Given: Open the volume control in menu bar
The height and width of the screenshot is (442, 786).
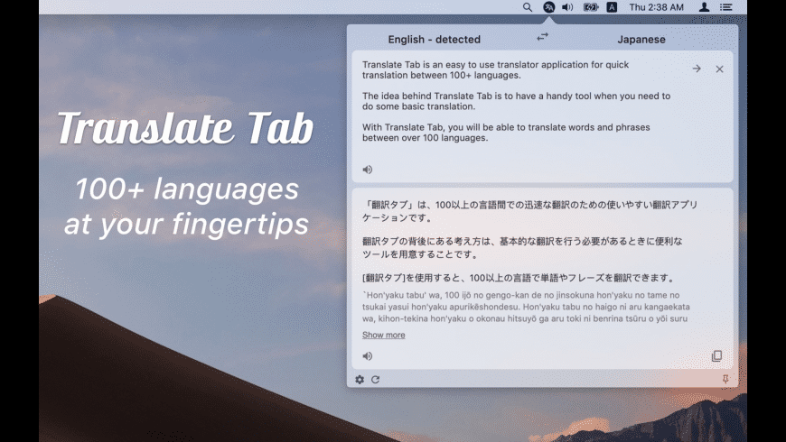Looking at the screenshot, I should point(567,7).
